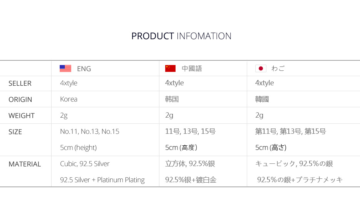Click the 5cm (height) text
The height and width of the screenshot is (223, 360).
78,148
